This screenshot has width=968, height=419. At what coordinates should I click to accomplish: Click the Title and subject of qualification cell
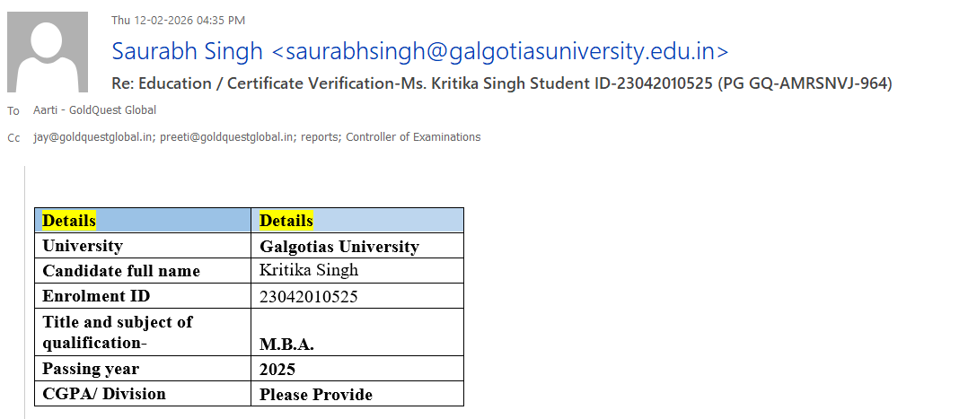click(x=143, y=332)
